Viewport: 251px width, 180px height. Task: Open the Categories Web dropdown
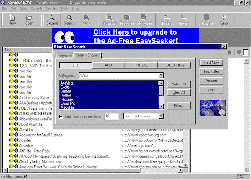click(x=161, y=75)
